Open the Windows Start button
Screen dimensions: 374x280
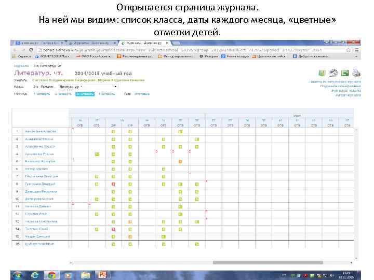click(x=17, y=275)
